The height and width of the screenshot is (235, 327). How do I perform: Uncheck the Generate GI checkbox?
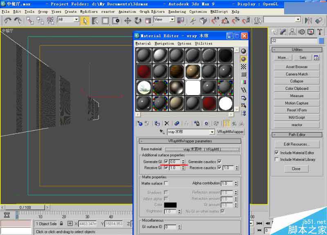166,161
